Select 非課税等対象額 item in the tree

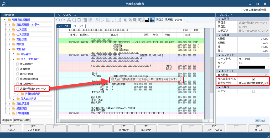33,79
